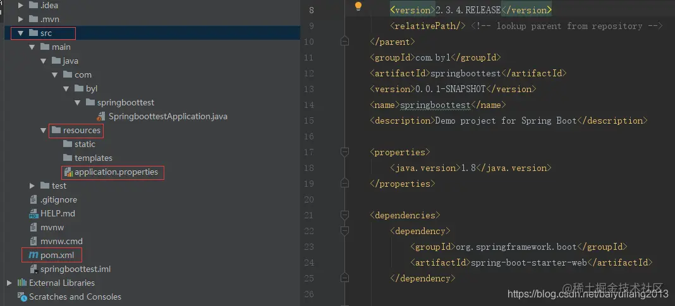Viewport: 675px width, 306px height.
Task: Expand External Libraries arrow
Action: 9,283
